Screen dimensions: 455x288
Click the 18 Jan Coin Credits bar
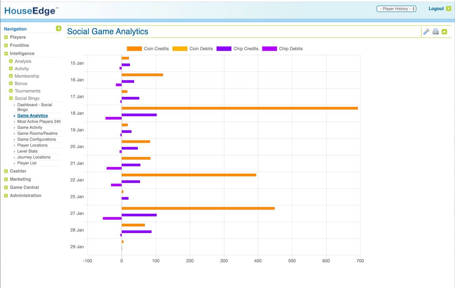coord(240,108)
